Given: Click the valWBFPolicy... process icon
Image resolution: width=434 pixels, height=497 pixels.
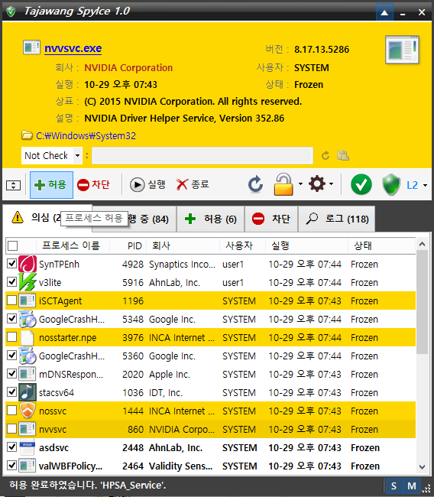Looking at the screenshot, I should pyautogui.click(x=28, y=466).
